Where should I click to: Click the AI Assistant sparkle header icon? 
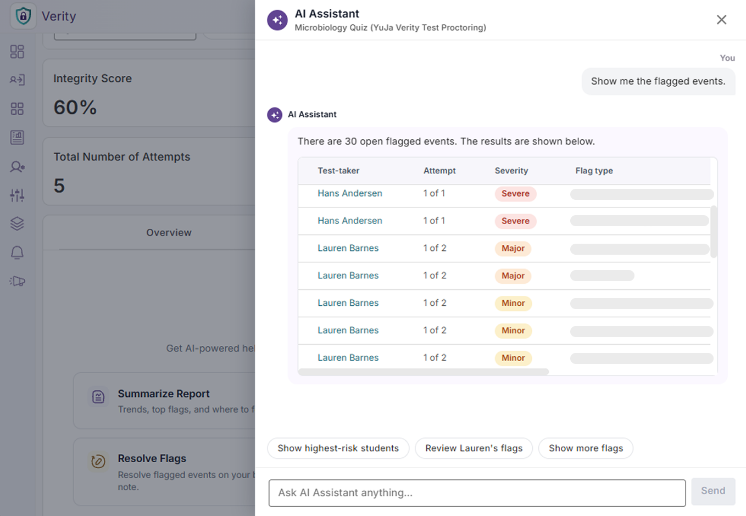point(277,20)
